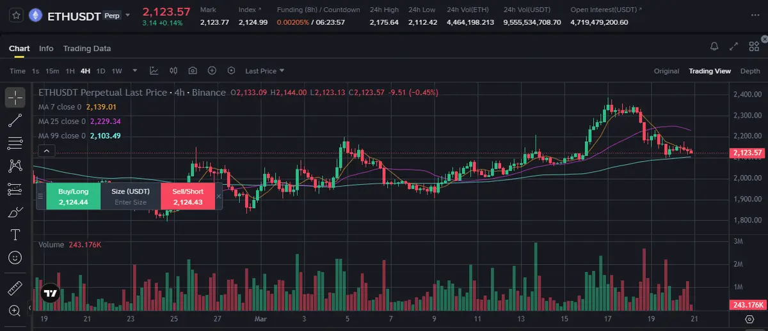
Task: Select the 1W interval
Action: click(116, 71)
